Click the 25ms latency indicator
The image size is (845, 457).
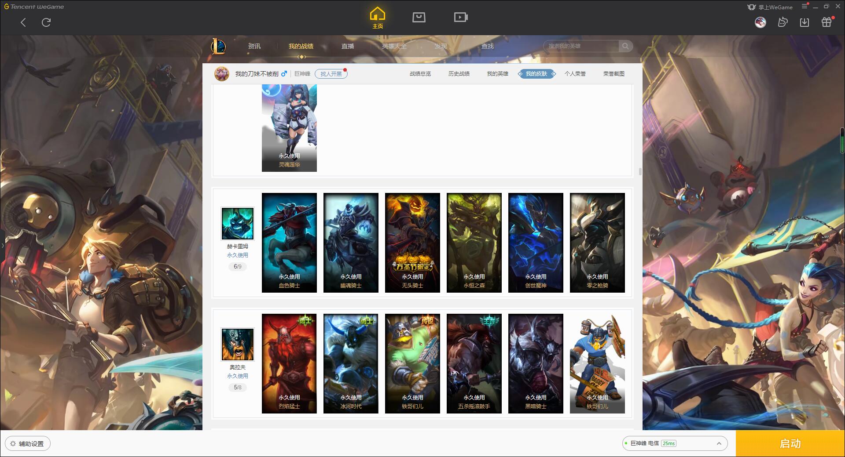coord(669,443)
